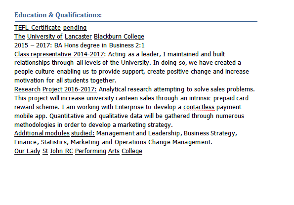Screen dimensions: 294x205
Task: Click the word Statistics in modules list
Action: coord(54,142)
